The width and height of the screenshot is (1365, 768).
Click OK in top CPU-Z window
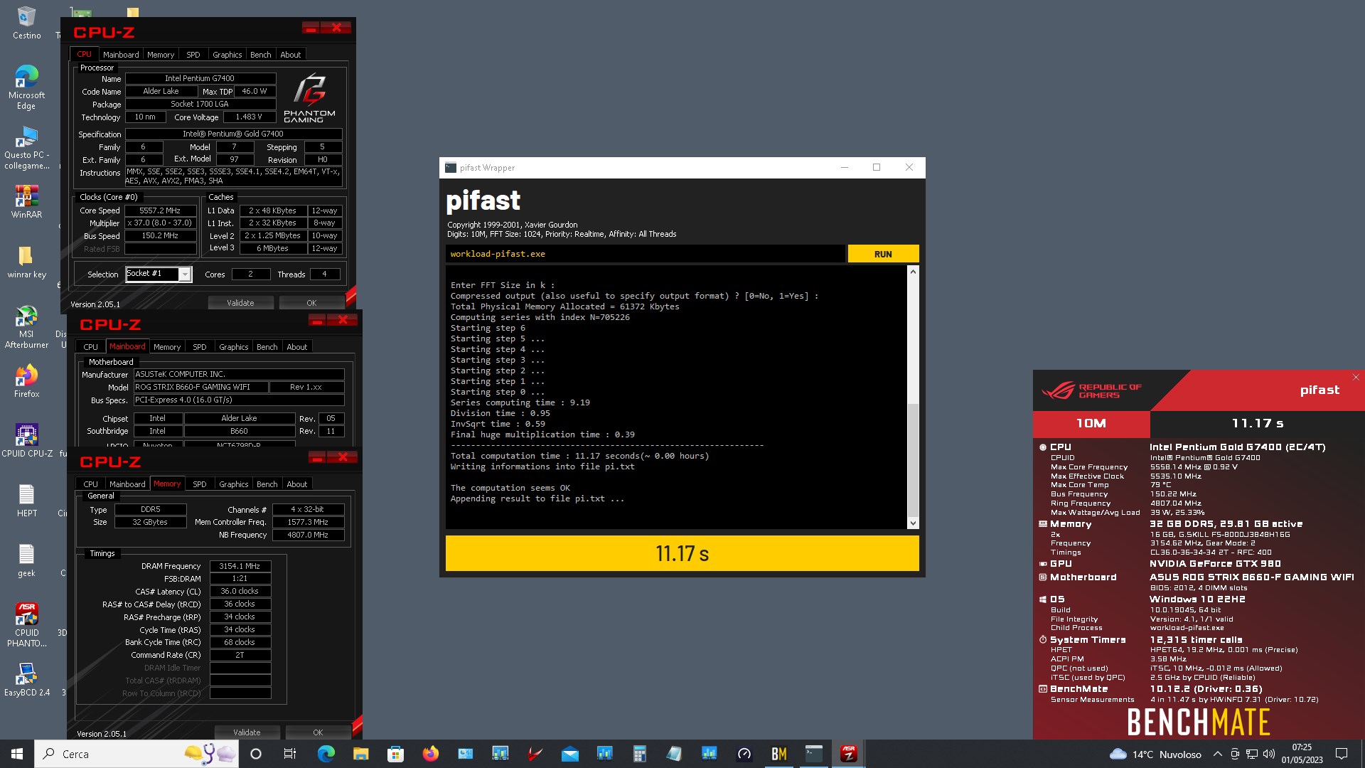(x=311, y=303)
